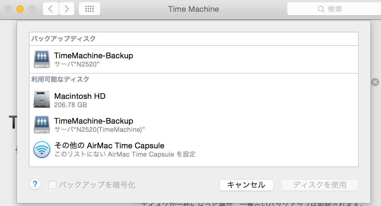Go back with the left chevron button
Image resolution: width=381 pixels, height=206 pixels.
click(51, 9)
